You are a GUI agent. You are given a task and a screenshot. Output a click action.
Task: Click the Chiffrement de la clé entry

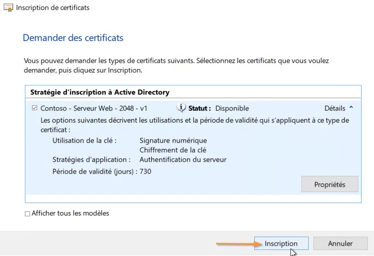point(173,150)
